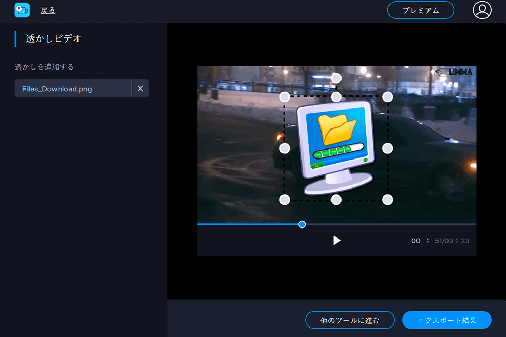The image size is (506, 337).
Task: Click 他のツールに進む to open other tools
Action: point(349,320)
